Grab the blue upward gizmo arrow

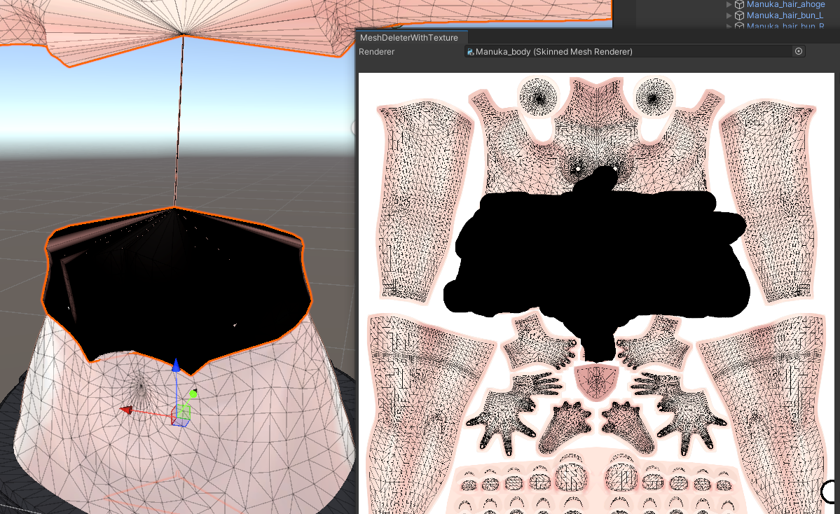(177, 366)
